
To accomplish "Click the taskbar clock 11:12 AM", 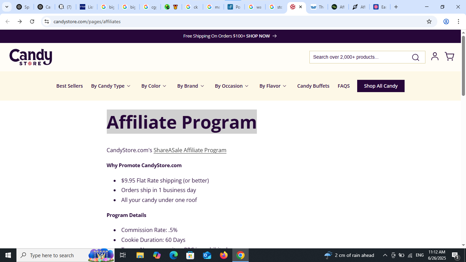I will 437,255.
